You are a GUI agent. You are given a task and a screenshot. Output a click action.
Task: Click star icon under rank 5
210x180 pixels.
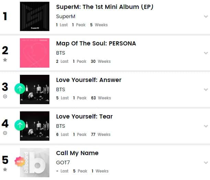click(5, 169)
